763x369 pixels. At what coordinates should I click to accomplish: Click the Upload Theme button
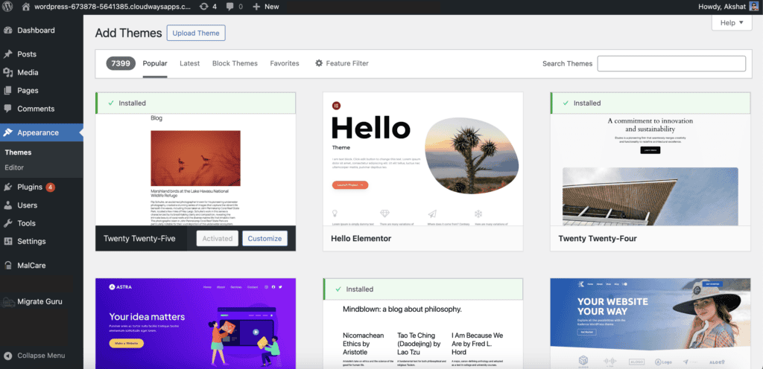click(x=196, y=33)
